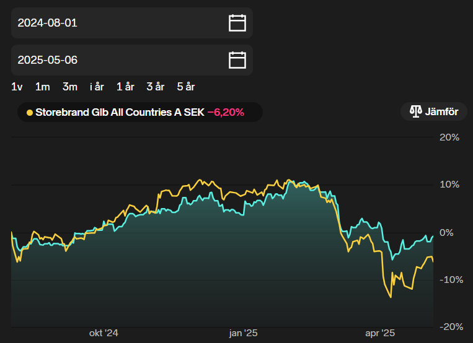Select the 'i år' year-to-date range
Viewport: 473px width, 343px height.
click(97, 87)
